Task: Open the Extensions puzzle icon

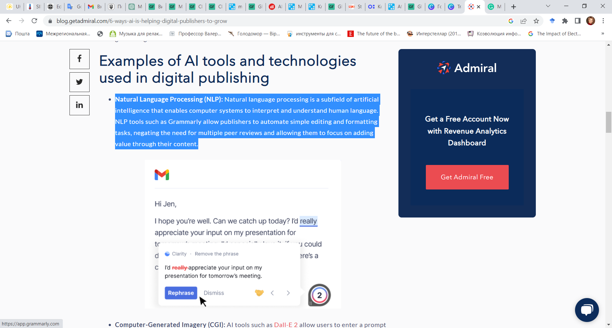Action: click(565, 21)
